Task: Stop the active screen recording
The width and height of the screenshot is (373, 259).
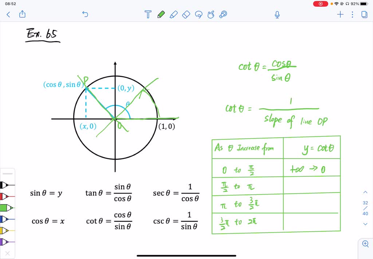Action: coord(321,4)
